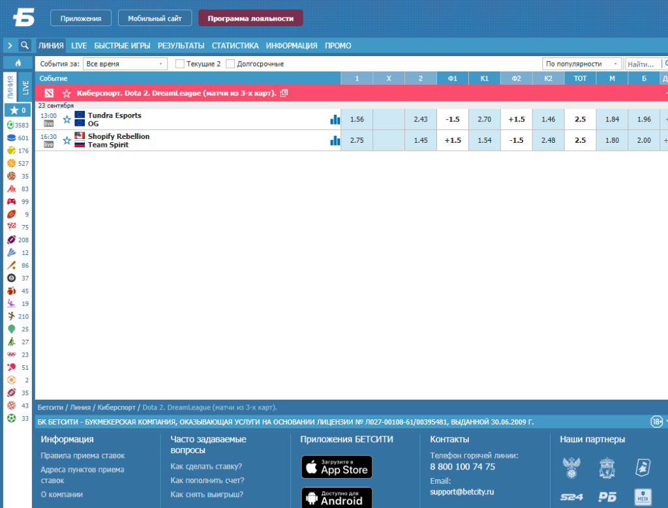Bet on Tundra Esports win at 1.56

pos(357,119)
